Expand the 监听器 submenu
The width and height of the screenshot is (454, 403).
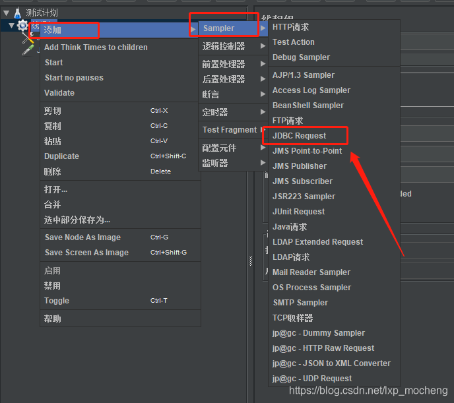(x=233, y=163)
